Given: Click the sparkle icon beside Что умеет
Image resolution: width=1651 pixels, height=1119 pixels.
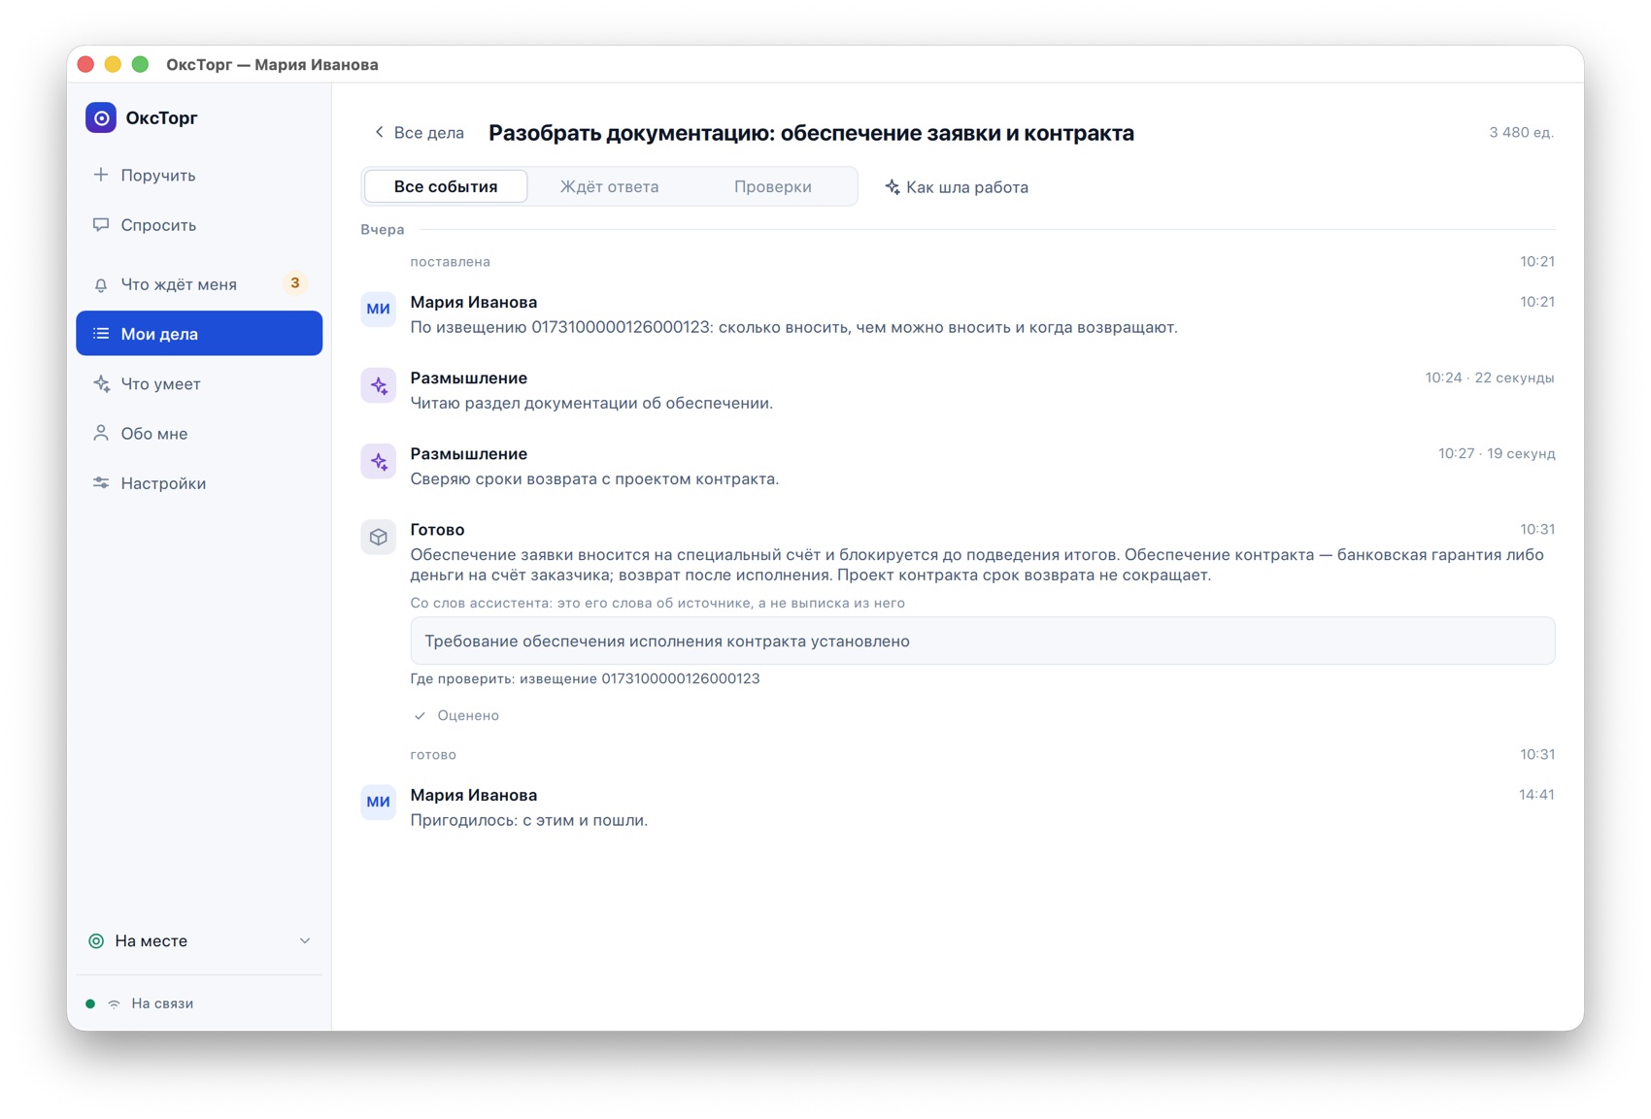Looking at the screenshot, I should (x=101, y=383).
